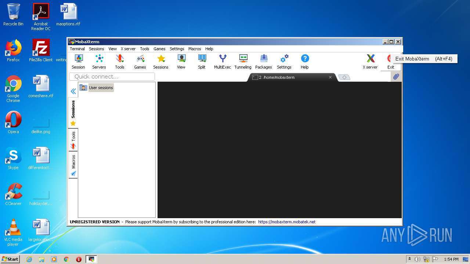Open the Help toolbar icon
The image size is (470, 264).
pos(305,62)
